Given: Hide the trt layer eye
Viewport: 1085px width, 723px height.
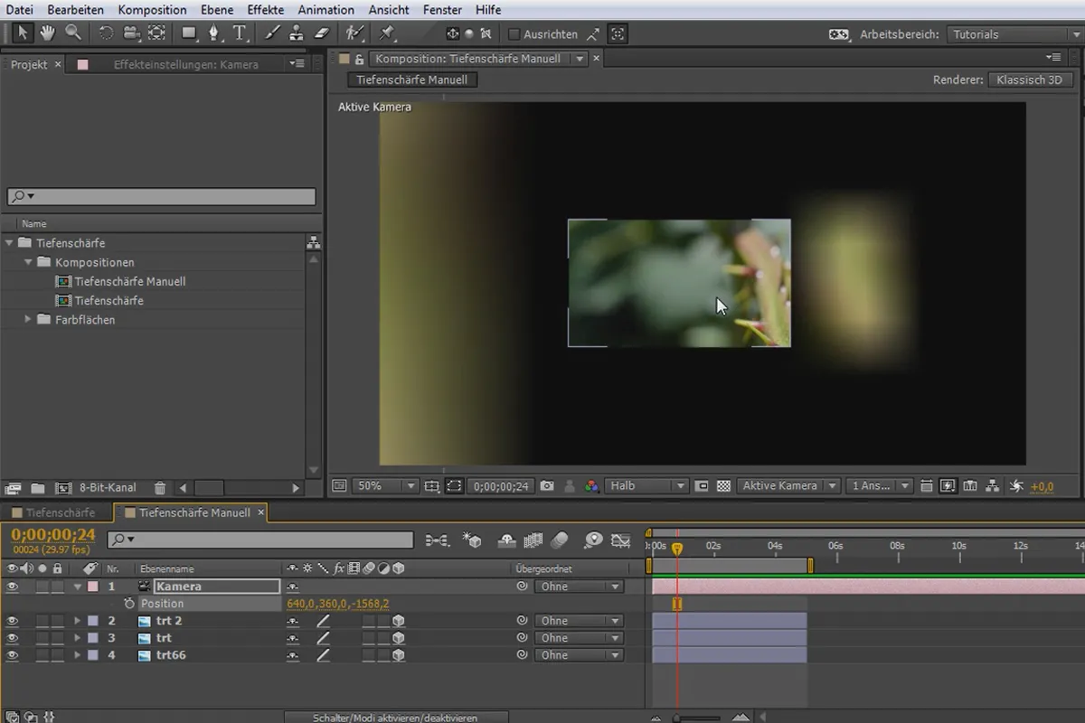Looking at the screenshot, I should point(13,638).
